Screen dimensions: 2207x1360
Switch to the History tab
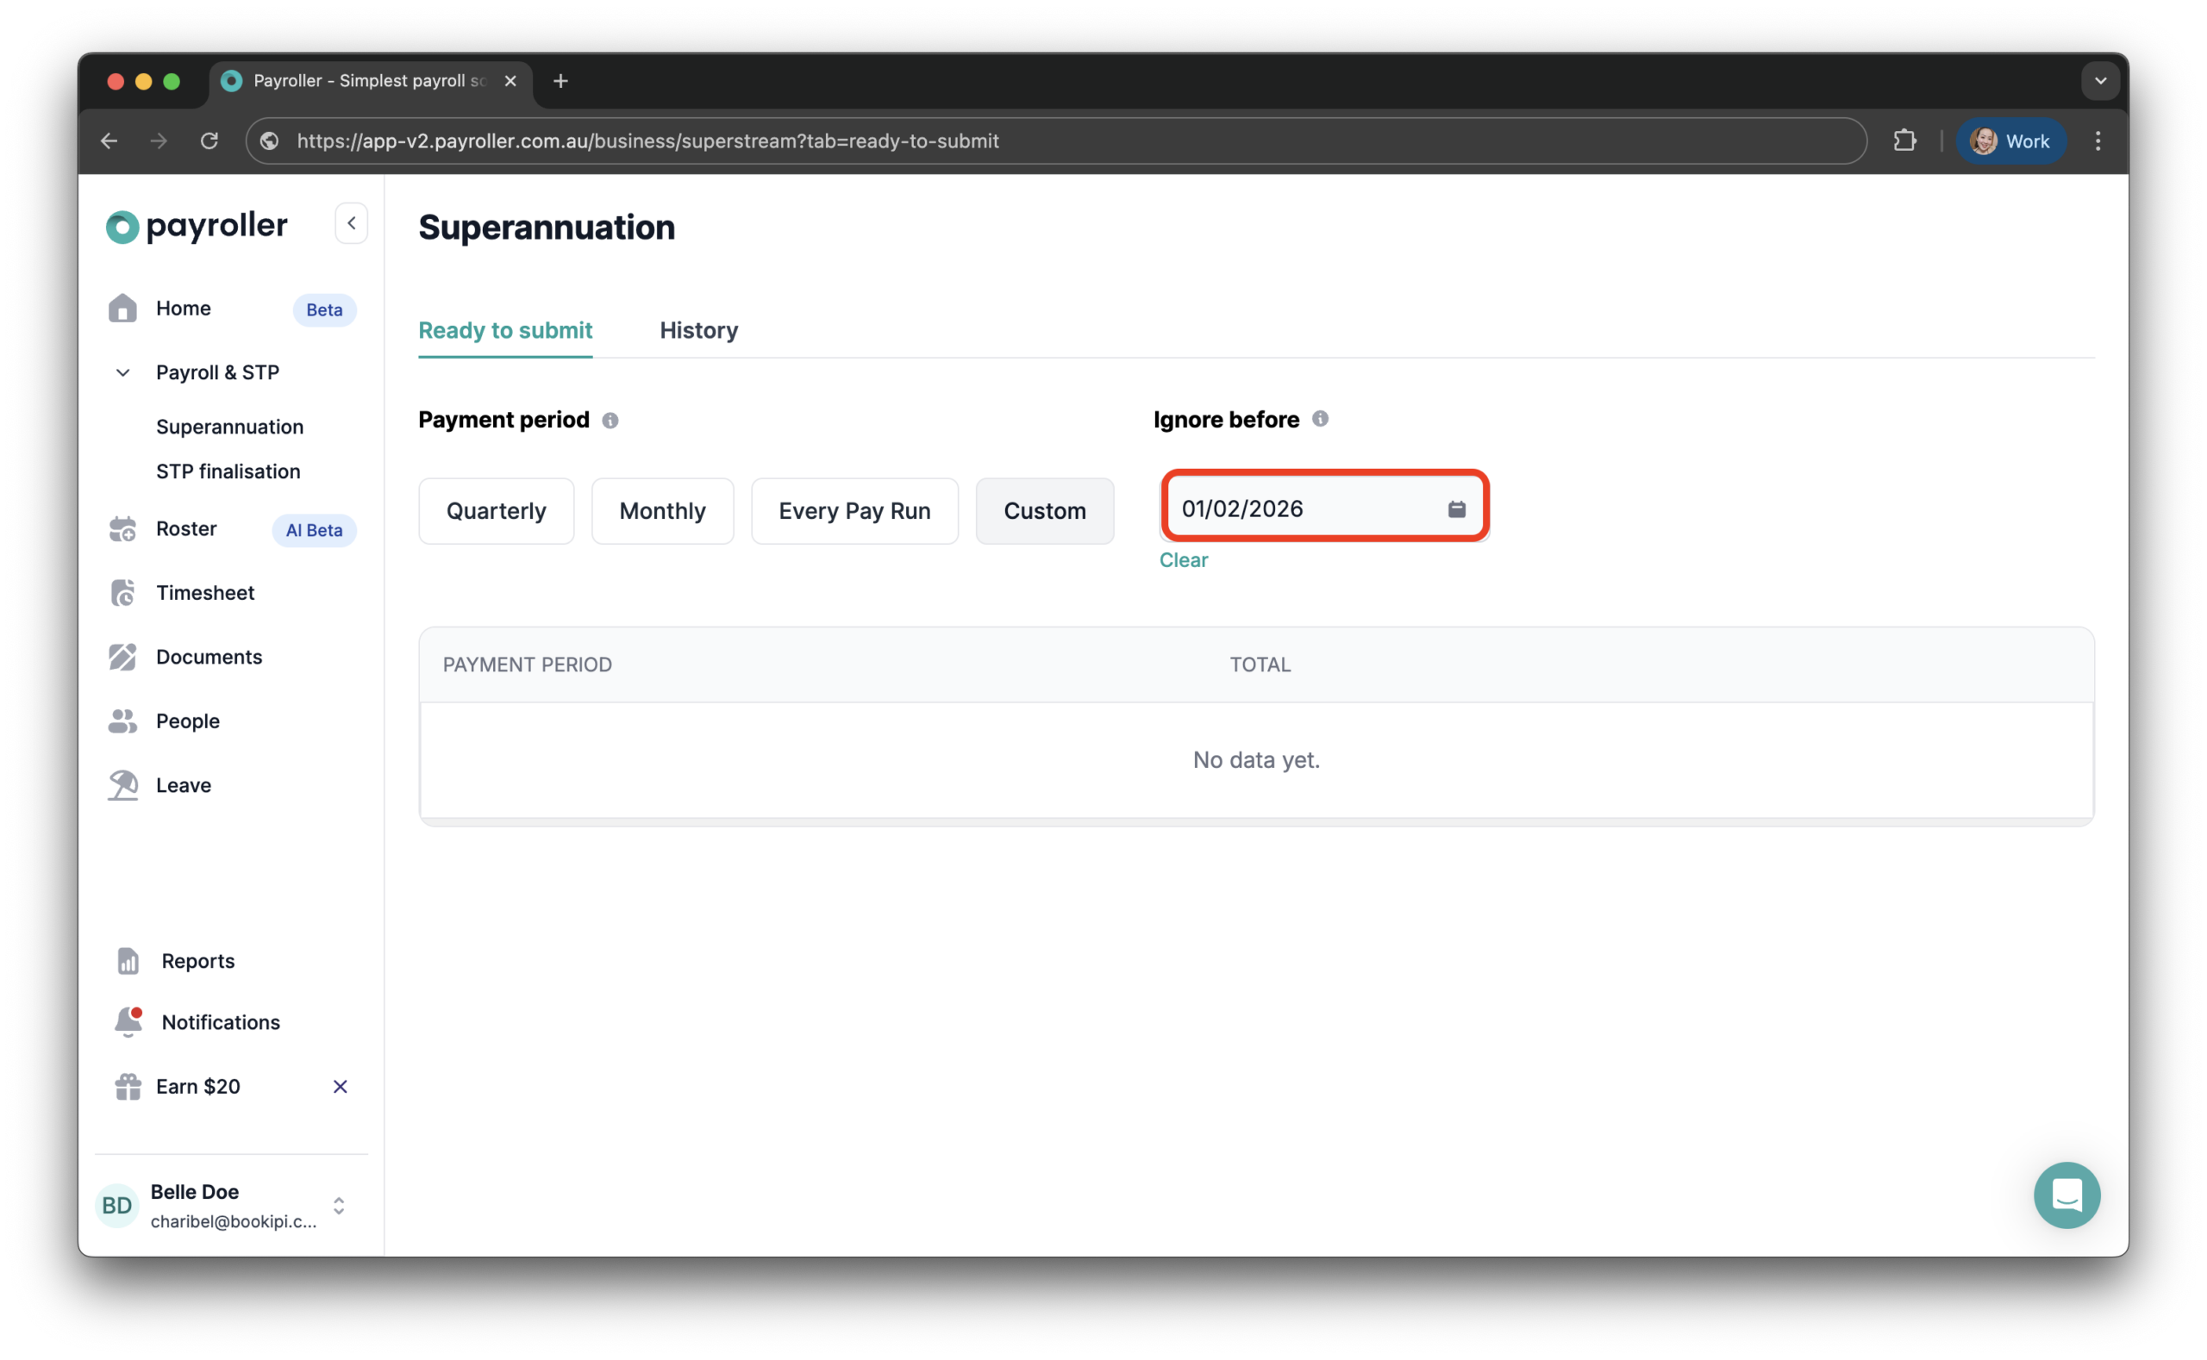[698, 330]
